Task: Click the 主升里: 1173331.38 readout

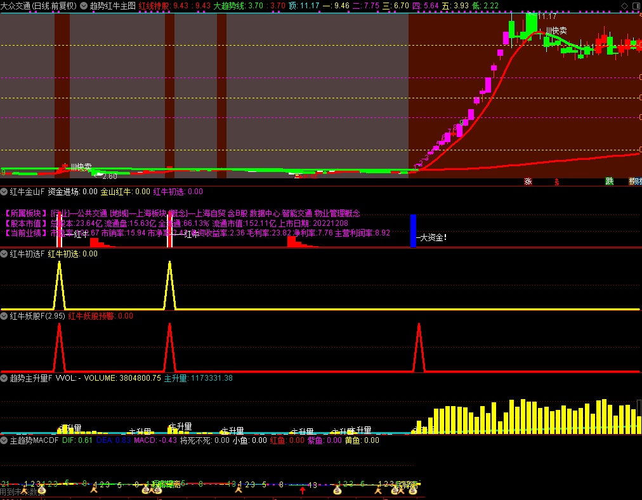Action: click(198, 378)
